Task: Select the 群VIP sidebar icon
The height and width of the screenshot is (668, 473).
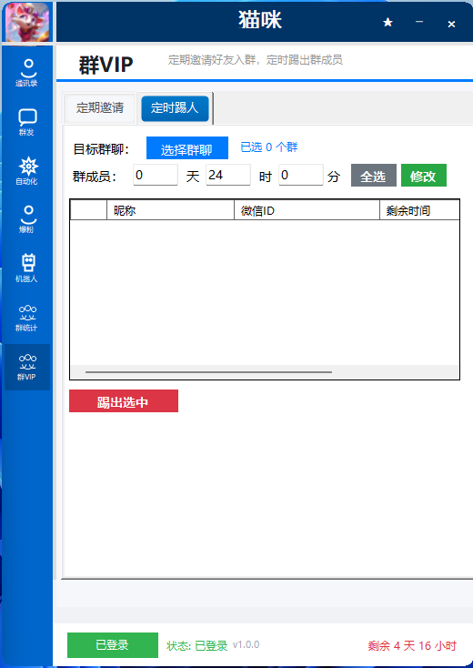Action: (x=26, y=367)
